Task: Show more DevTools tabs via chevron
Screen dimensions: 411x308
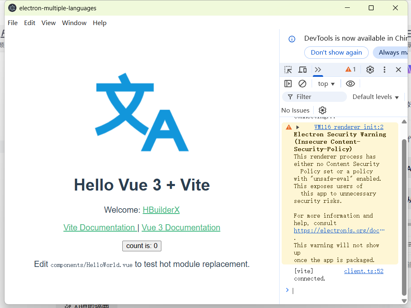Action: tap(318, 70)
